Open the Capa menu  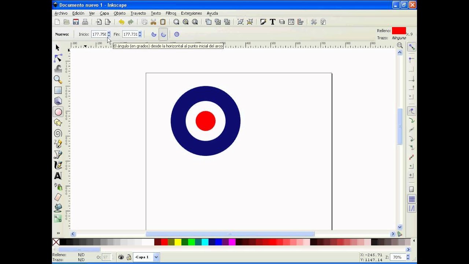point(104,13)
